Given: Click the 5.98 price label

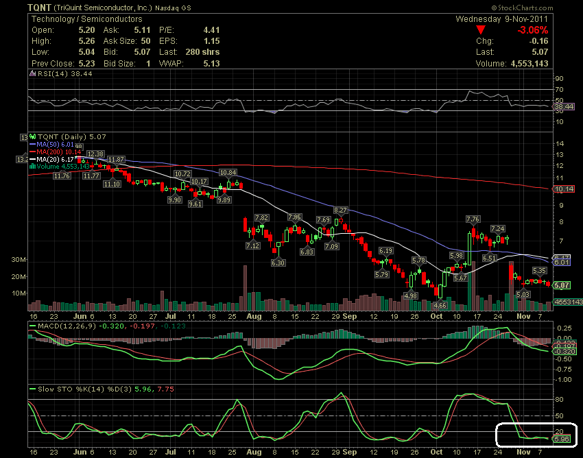Looking at the screenshot, I should (x=456, y=255).
